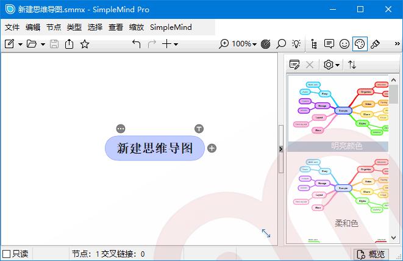Click the plus button beside central node
This screenshot has height=261, width=403.
[212, 148]
